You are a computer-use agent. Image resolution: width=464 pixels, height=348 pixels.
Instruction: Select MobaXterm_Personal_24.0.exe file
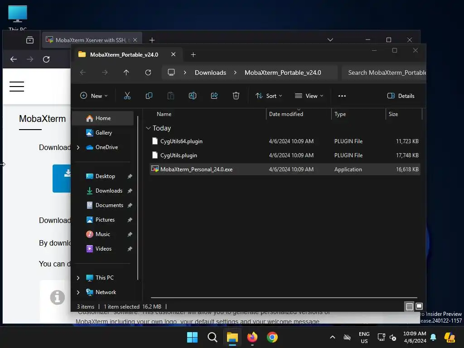click(285, 169)
